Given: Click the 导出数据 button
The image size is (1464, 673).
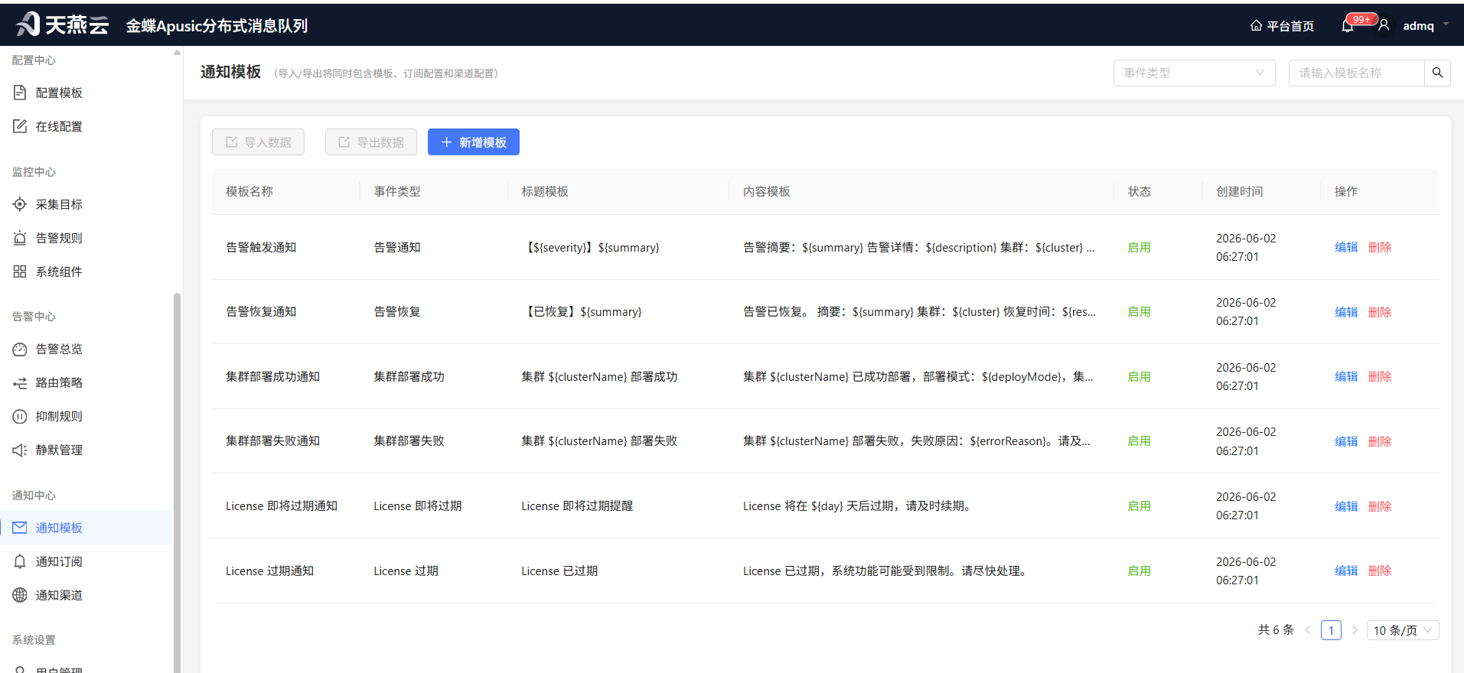Looking at the screenshot, I should pos(371,142).
